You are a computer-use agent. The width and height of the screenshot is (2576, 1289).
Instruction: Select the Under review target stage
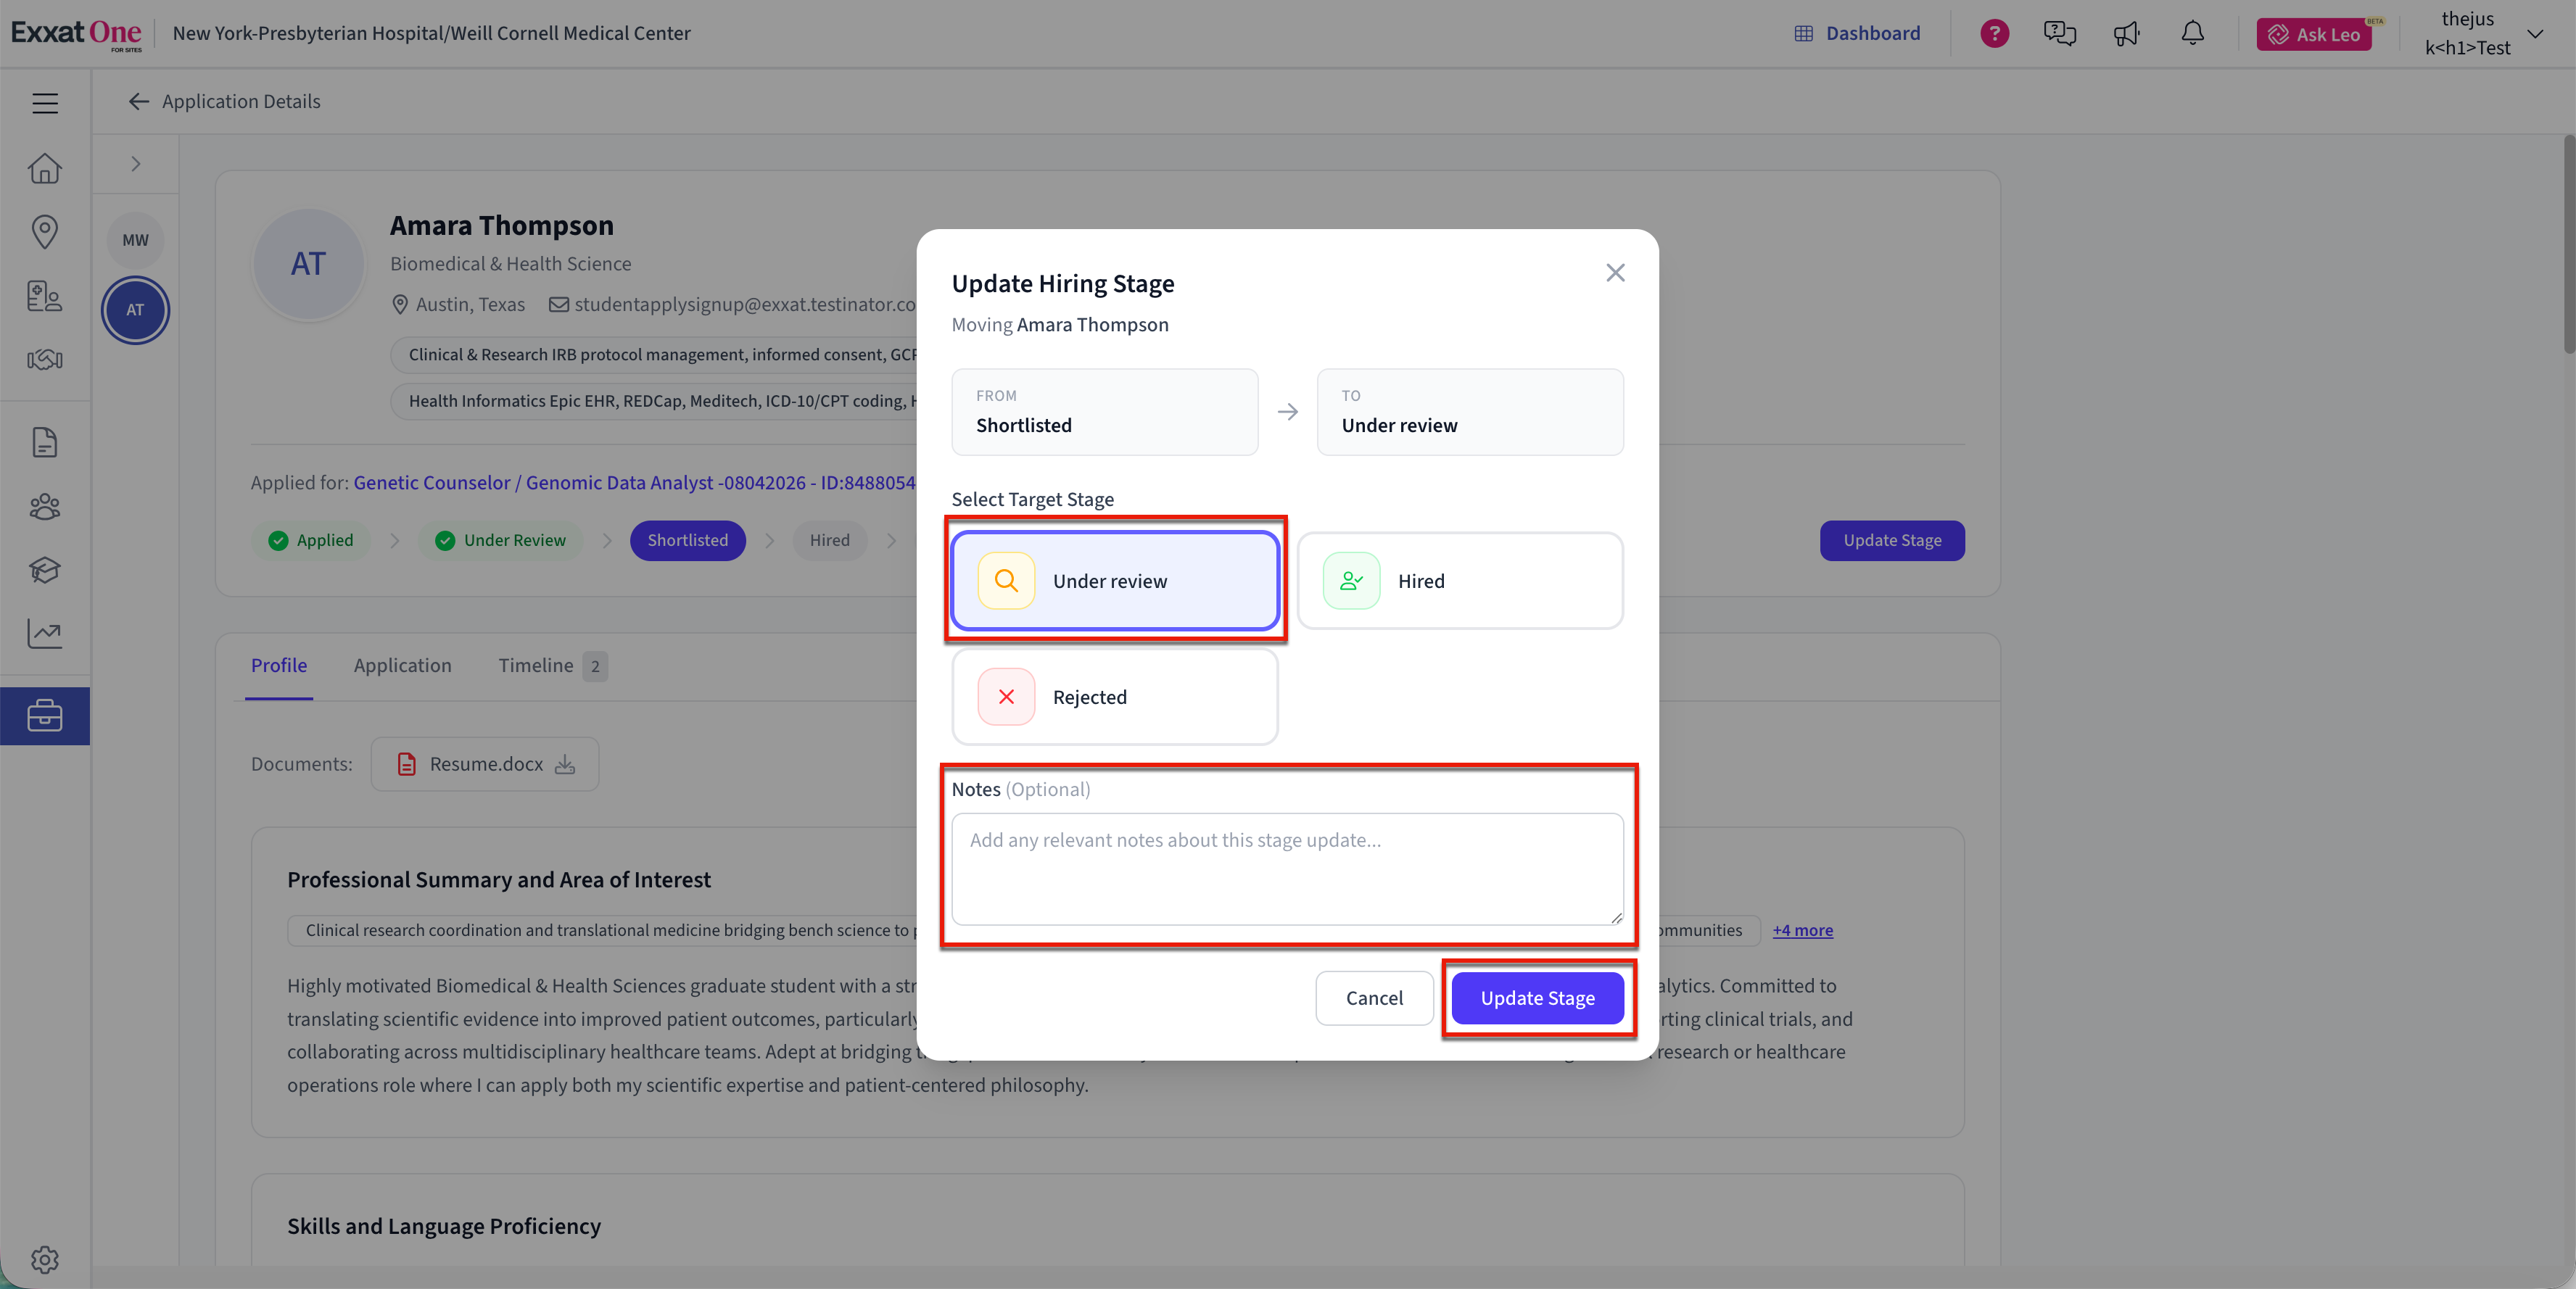(1115, 581)
